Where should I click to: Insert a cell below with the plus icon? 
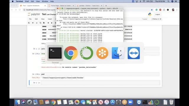(33, 23)
